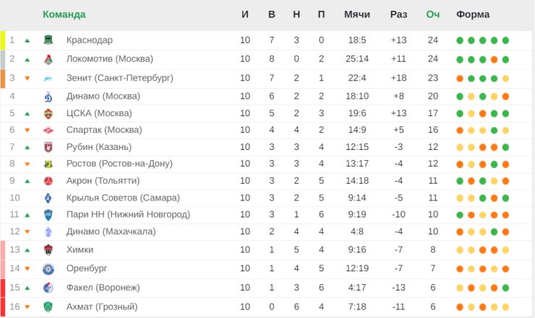Click the Рубин (Казань) club crest
Viewport: 535px width, 318px height.
click(48, 147)
